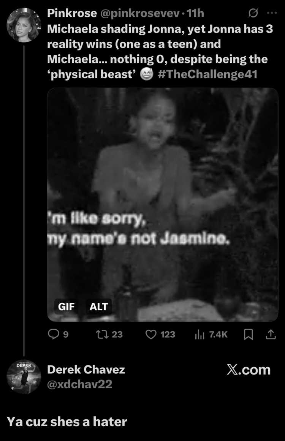Share the tweet with upload icon
Viewport: 285px width, 441px height.
coord(271,334)
